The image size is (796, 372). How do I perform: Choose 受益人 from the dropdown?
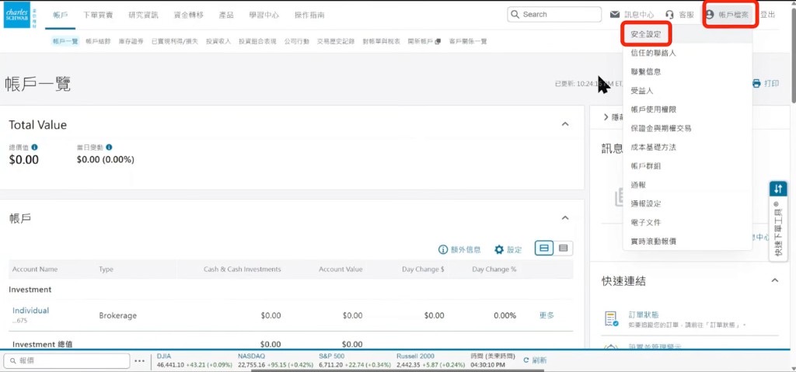coord(642,91)
